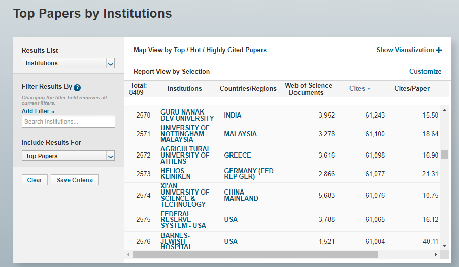Click the vertical scrollbar thumb
The width and height of the screenshot is (459, 267).
[444, 154]
